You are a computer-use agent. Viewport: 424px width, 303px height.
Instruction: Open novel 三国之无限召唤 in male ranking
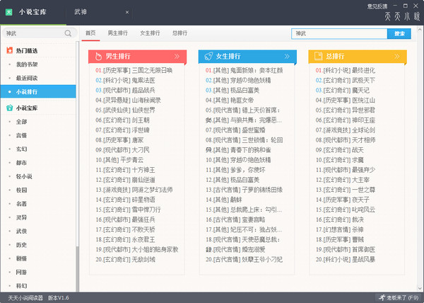point(148,70)
